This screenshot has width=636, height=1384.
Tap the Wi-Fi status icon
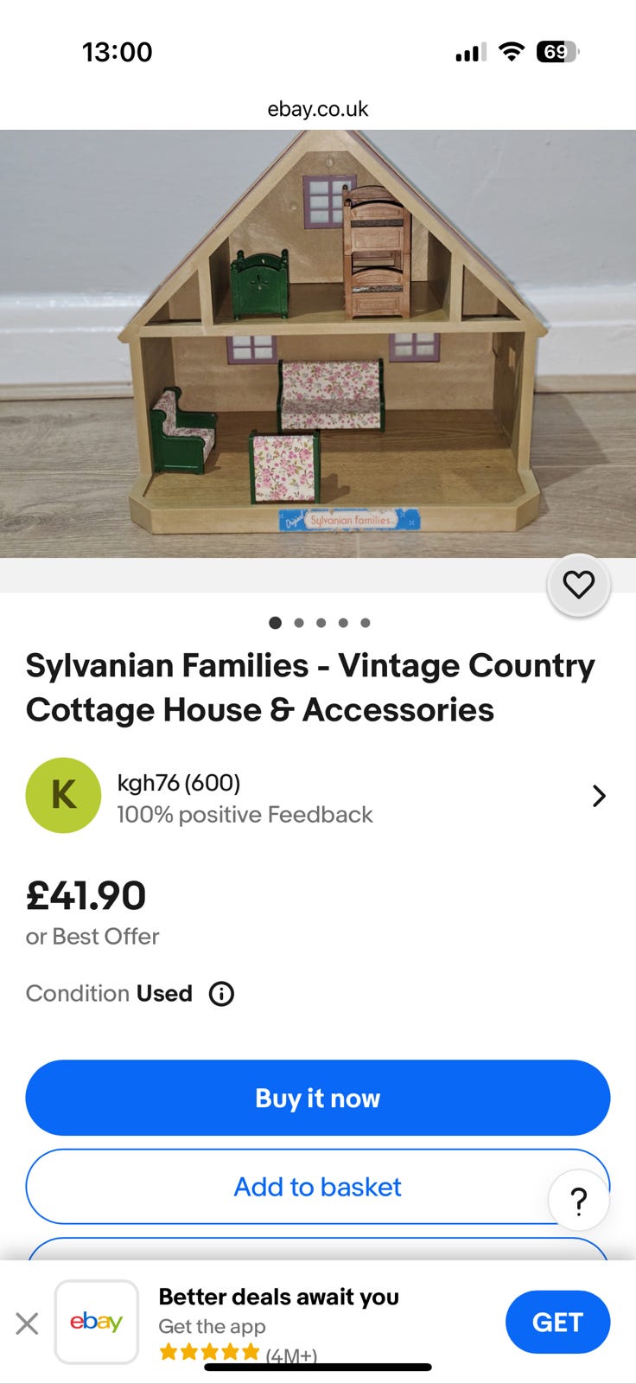click(x=512, y=52)
